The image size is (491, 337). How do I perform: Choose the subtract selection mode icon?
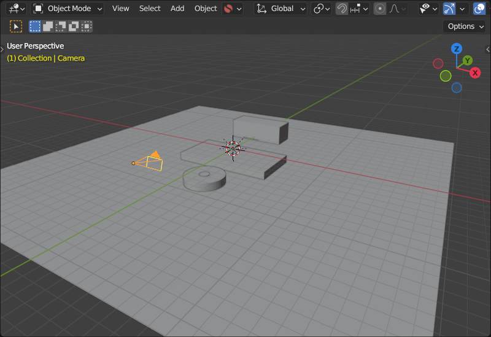click(x=61, y=26)
